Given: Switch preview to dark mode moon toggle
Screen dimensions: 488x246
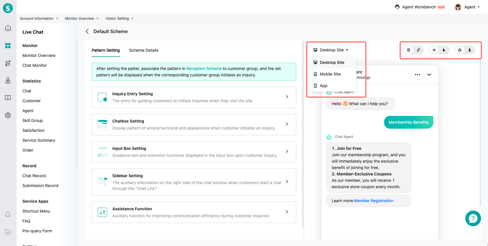Looking at the screenshot, I should point(444,50).
